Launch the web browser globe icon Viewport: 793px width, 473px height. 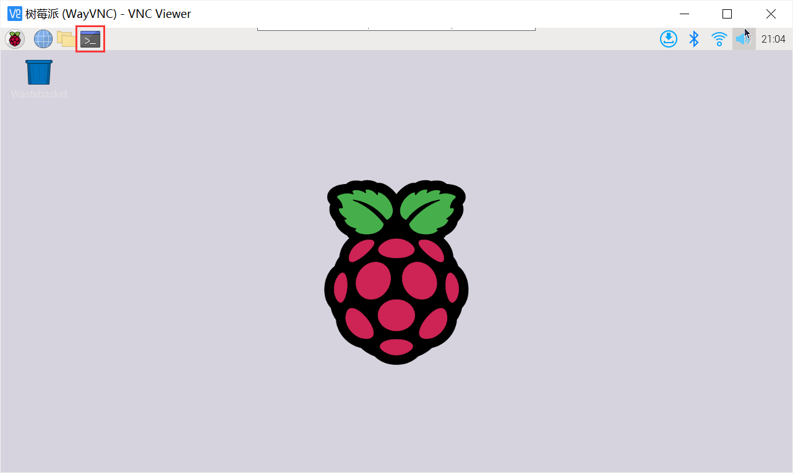43,40
